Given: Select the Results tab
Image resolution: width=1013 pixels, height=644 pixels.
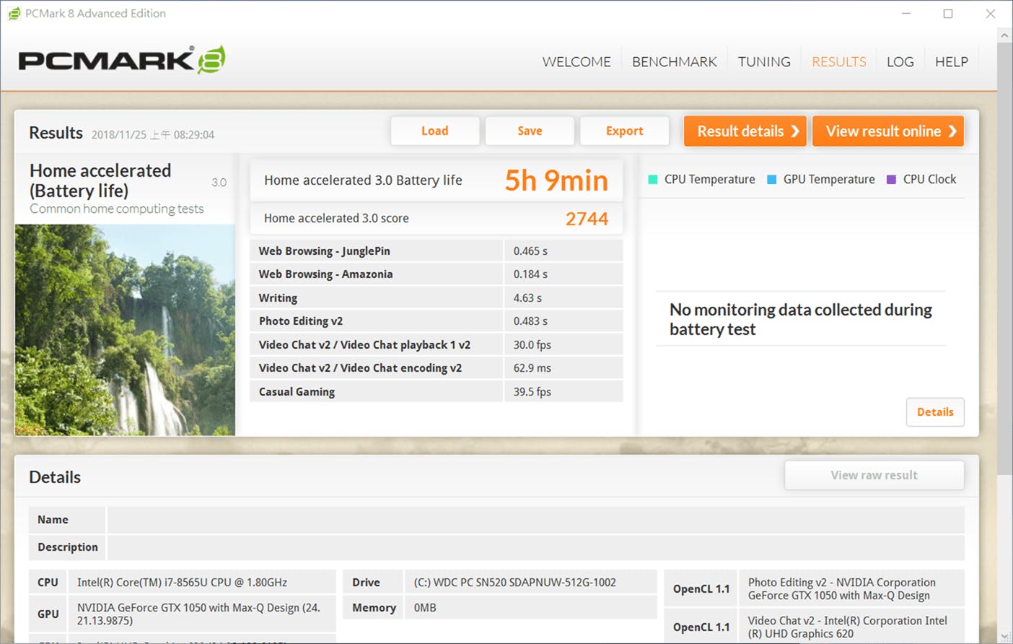Looking at the screenshot, I should point(838,62).
